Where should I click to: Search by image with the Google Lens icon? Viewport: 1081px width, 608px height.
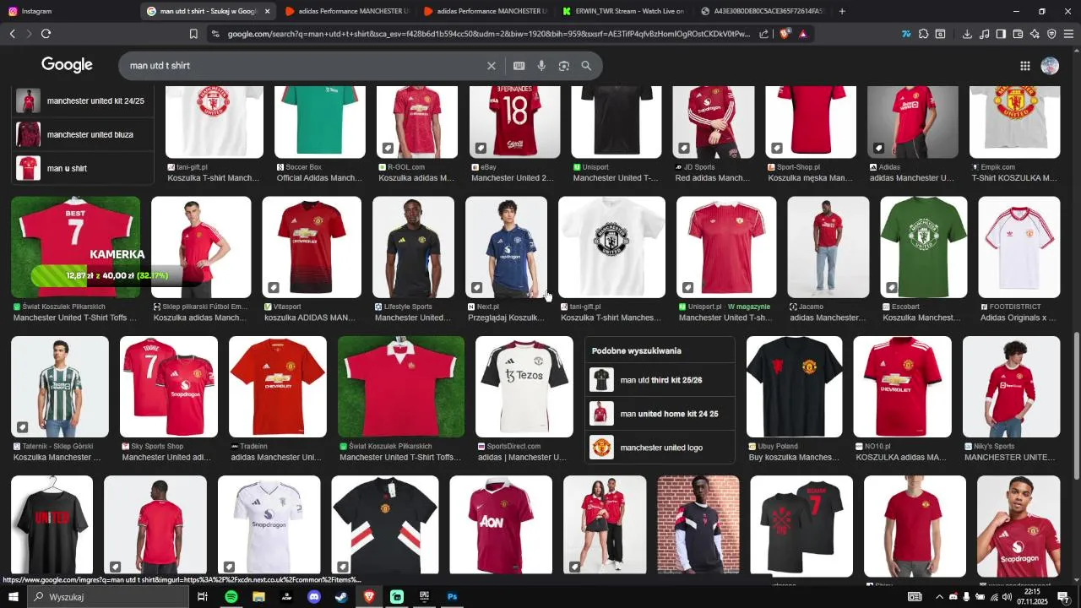pos(564,66)
